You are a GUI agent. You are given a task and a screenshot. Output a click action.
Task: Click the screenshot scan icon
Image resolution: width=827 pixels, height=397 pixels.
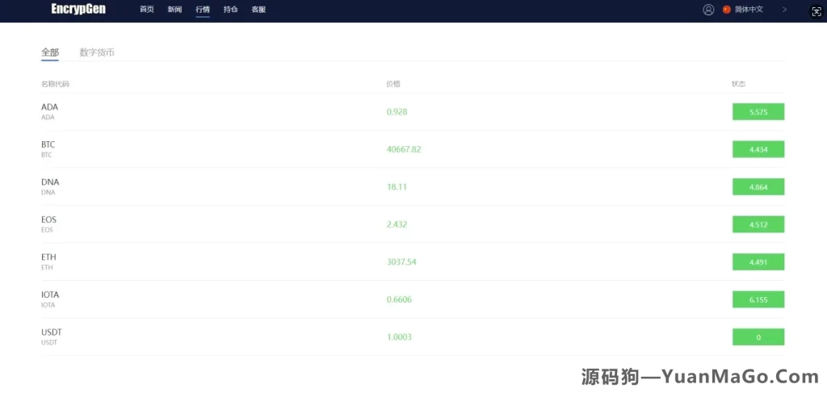[816, 13]
